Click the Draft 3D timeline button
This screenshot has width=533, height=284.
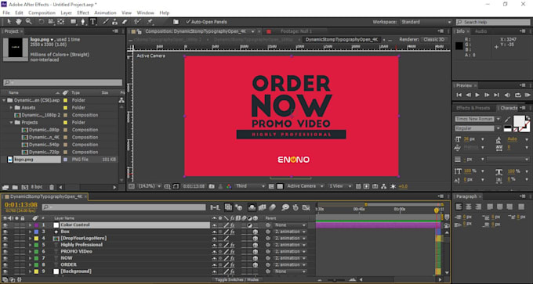tap(239, 207)
